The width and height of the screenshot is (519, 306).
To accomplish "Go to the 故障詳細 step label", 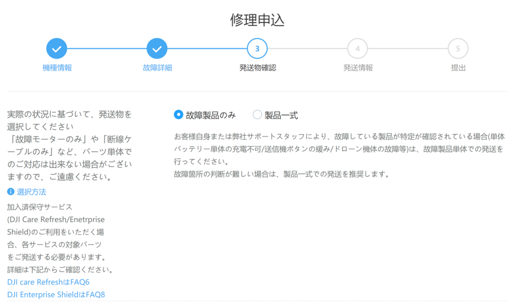I will click(x=157, y=68).
